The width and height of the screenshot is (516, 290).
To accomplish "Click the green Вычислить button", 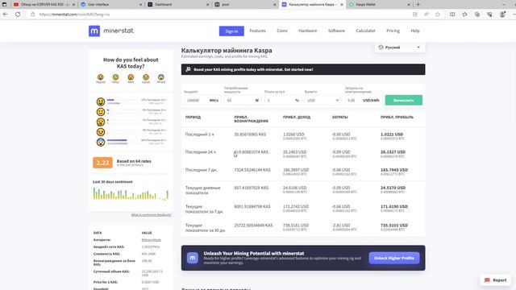I will click(x=404, y=100).
